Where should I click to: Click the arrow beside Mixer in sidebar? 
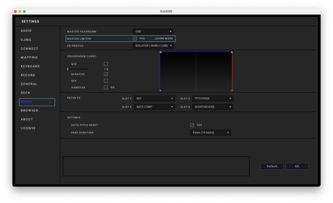[50, 102]
